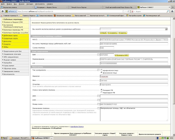Open the Инструменты menu
175x140 pixels.
[40, 4]
